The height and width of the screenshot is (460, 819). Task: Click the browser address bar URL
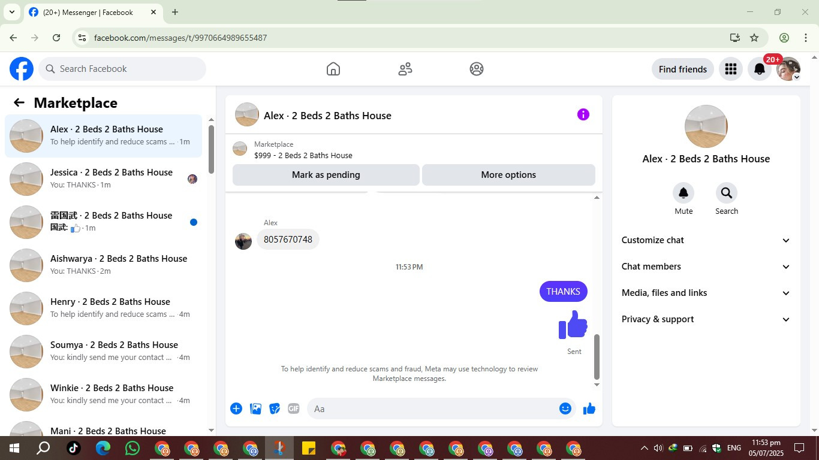pyautogui.click(x=180, y=38)
